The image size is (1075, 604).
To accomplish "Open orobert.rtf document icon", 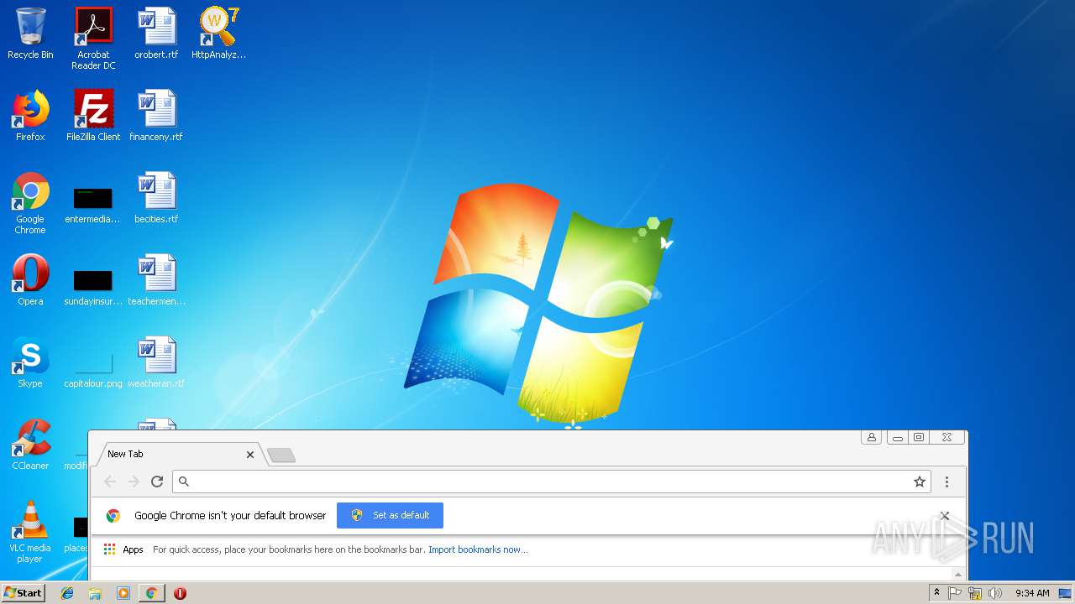I will tap(156, 34).
